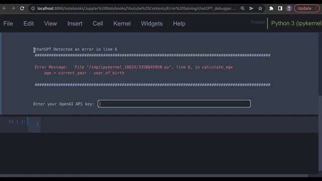Click the 'age = current_year - year_of_birth' line
322x181 pixels.
(x=84, y=73)
